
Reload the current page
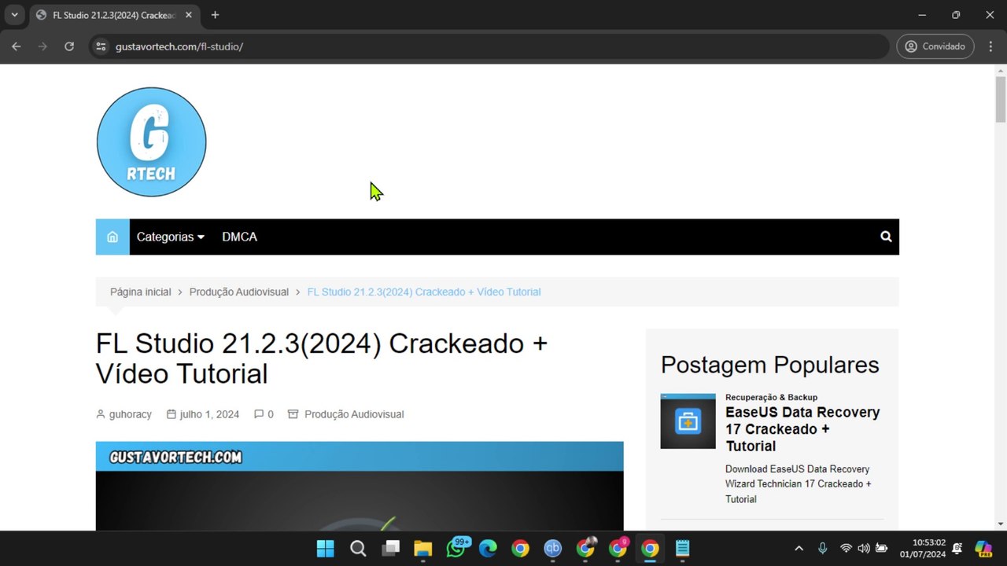coord(69,46)
